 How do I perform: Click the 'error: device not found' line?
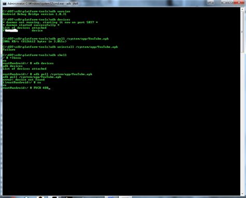23,80
